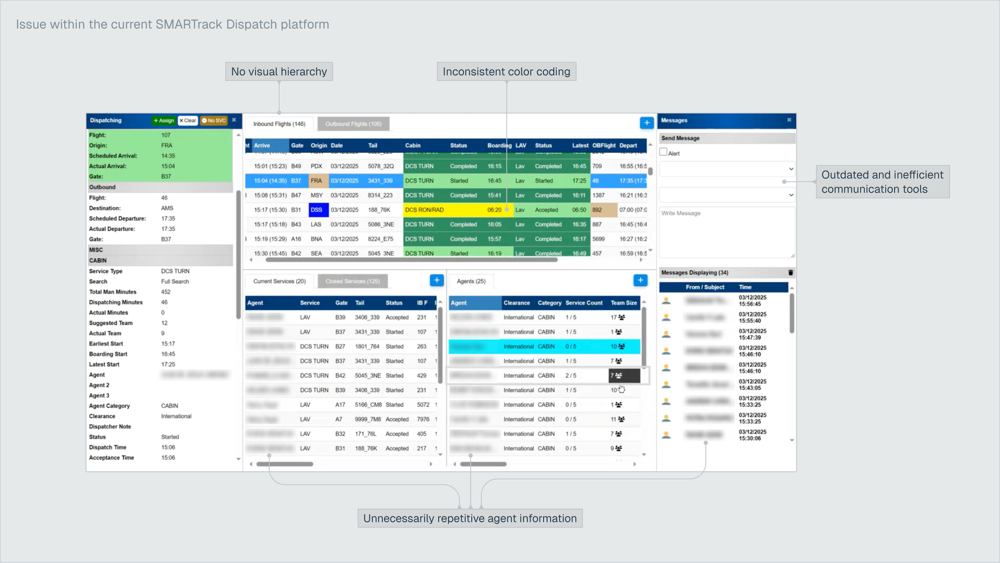Image resolution: width=1000 pixels, height=563 pixels.
Task: Click the Clearance column header in Agents
Action: coord(516,303)
